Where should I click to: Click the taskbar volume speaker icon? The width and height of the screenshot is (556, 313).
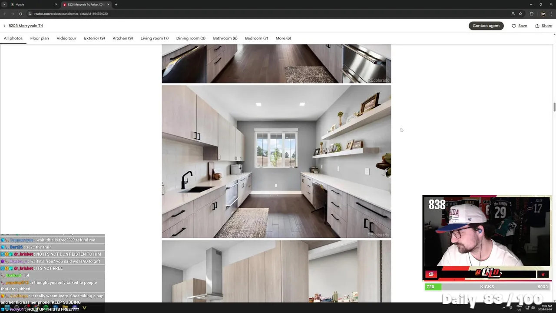pyautogui.click(x=533, y=307)
